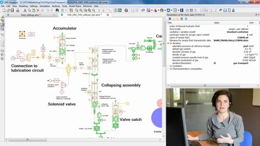Click the Print icon in toolbar
Screen dimensions: 260x146
pyautogui.click(x=17, y=10)
